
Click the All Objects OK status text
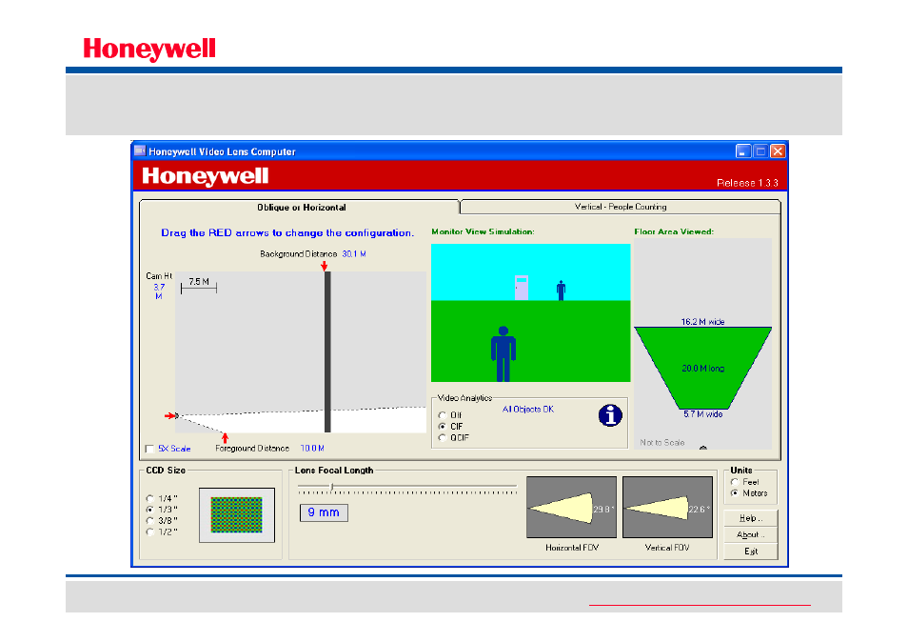(528, 409)
